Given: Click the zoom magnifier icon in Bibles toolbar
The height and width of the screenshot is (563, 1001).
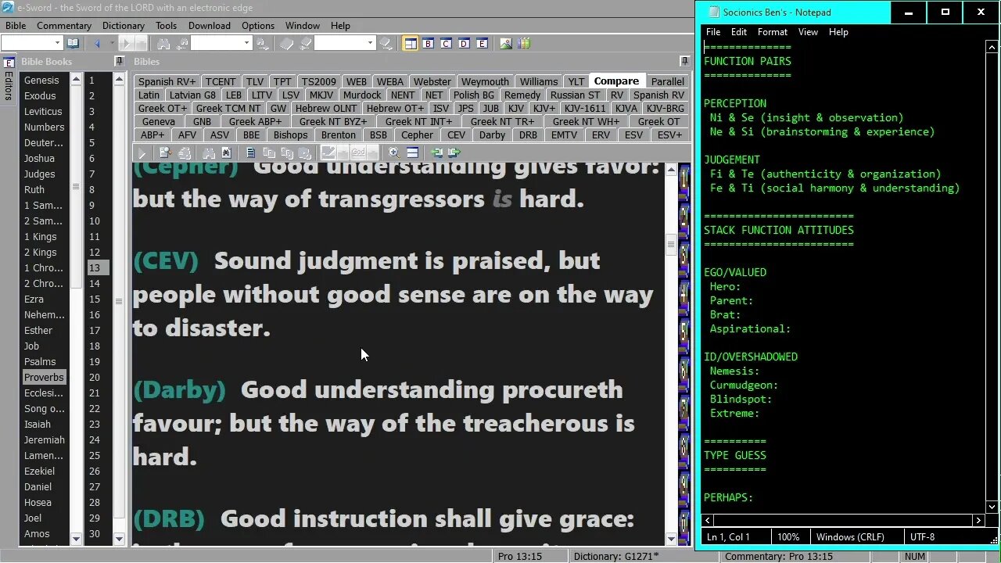Looking at the screenshot, I should (x=394, y=152).
